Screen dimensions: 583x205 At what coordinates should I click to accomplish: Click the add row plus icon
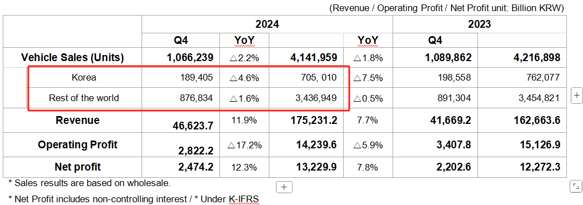point(284,187)
